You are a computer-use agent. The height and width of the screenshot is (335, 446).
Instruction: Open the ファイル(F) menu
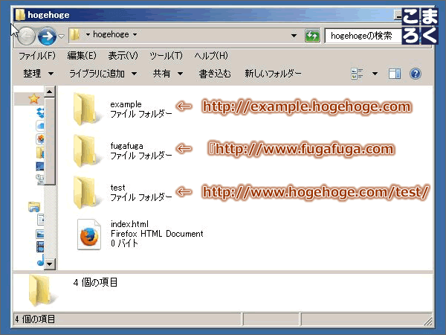pyautogui.click(x=37, y=56)
